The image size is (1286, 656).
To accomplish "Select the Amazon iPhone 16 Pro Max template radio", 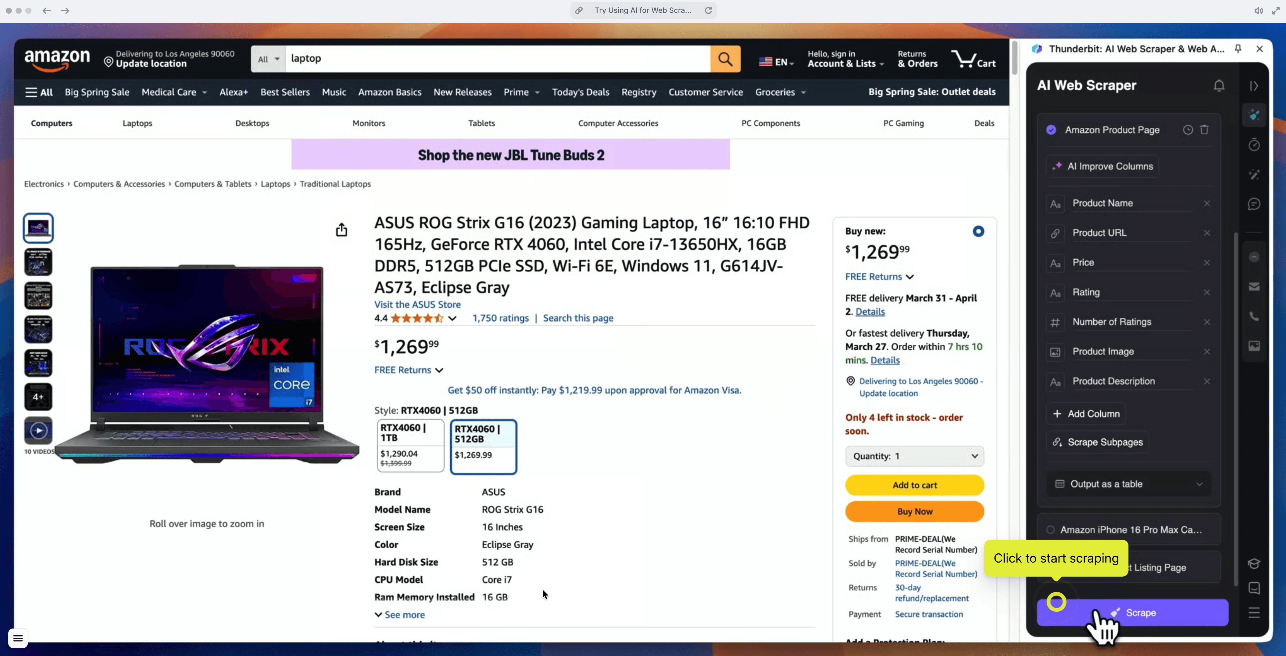I will pyautogui.click(x=1050, y=530).
